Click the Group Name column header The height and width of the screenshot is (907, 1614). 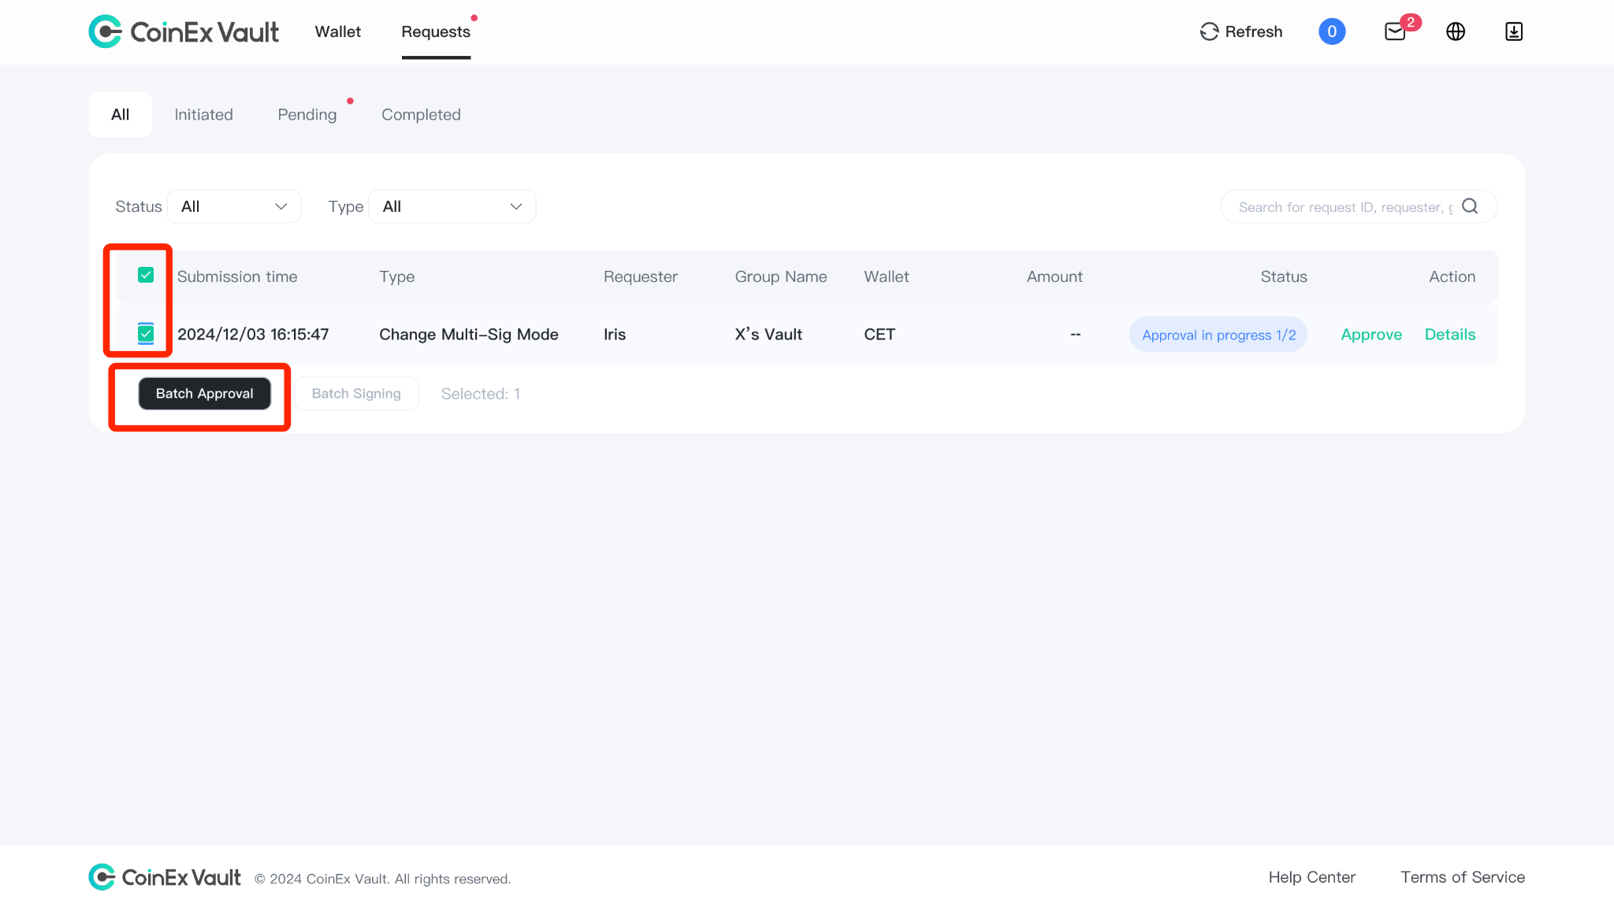coord(781,276)
